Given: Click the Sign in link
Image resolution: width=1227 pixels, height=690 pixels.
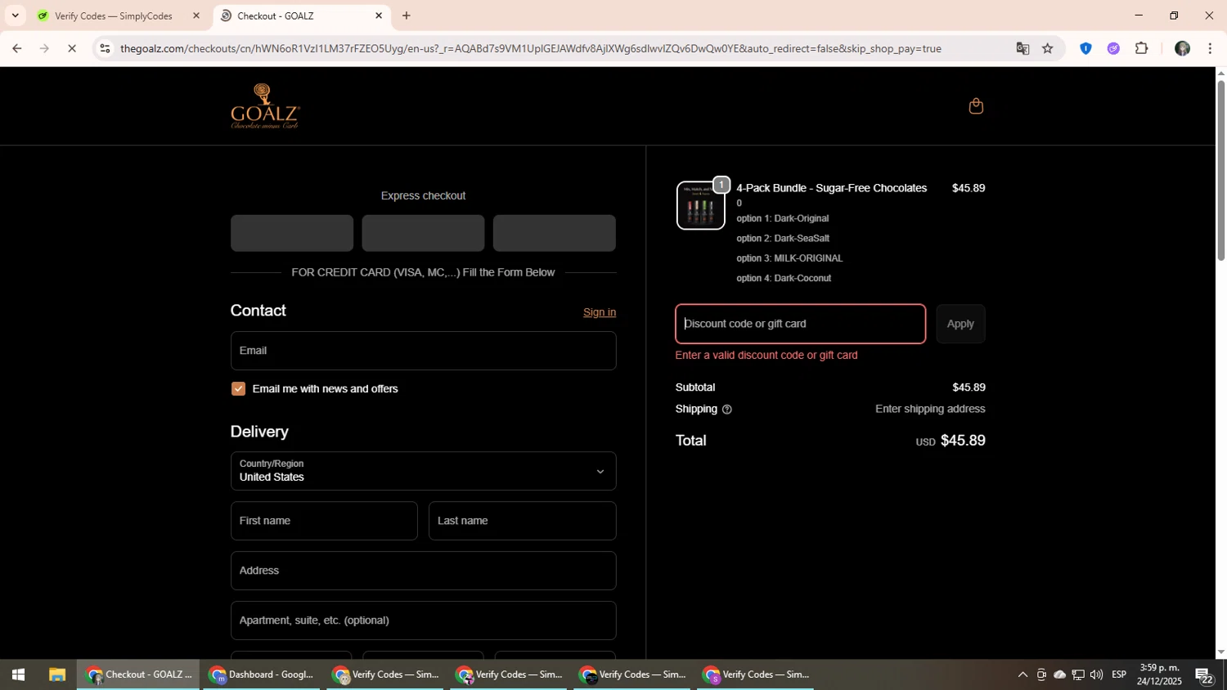Looking at the screenshot, I should 600,312.
